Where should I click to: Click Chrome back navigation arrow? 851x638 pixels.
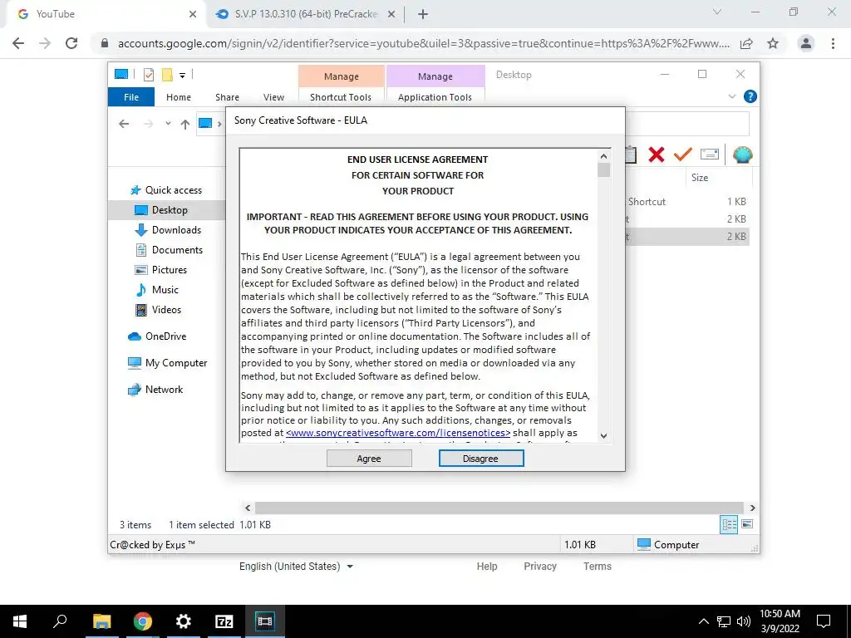pyautogui.click(x=18, y=43)
